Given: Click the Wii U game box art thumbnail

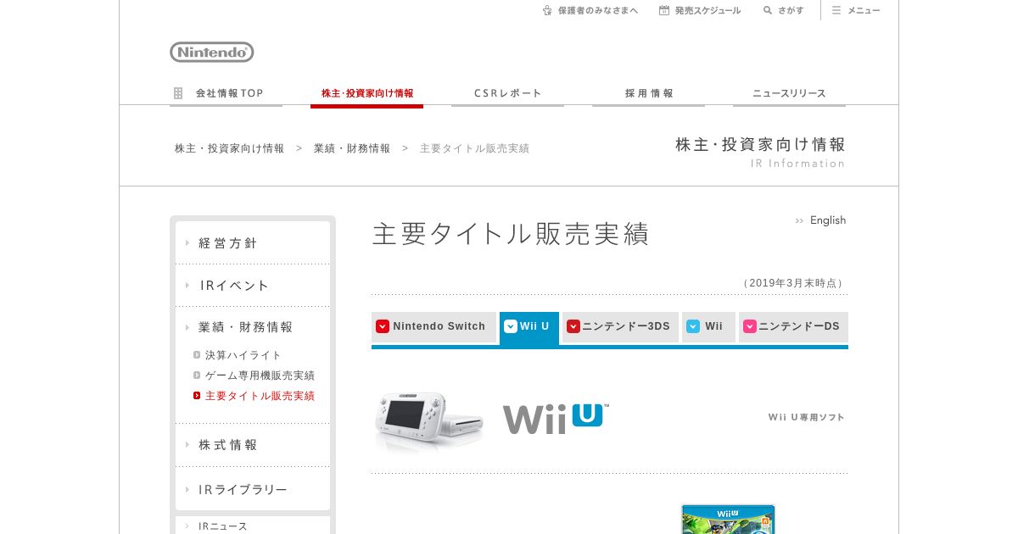Looking at the screenshot, I should pos(728,520).
